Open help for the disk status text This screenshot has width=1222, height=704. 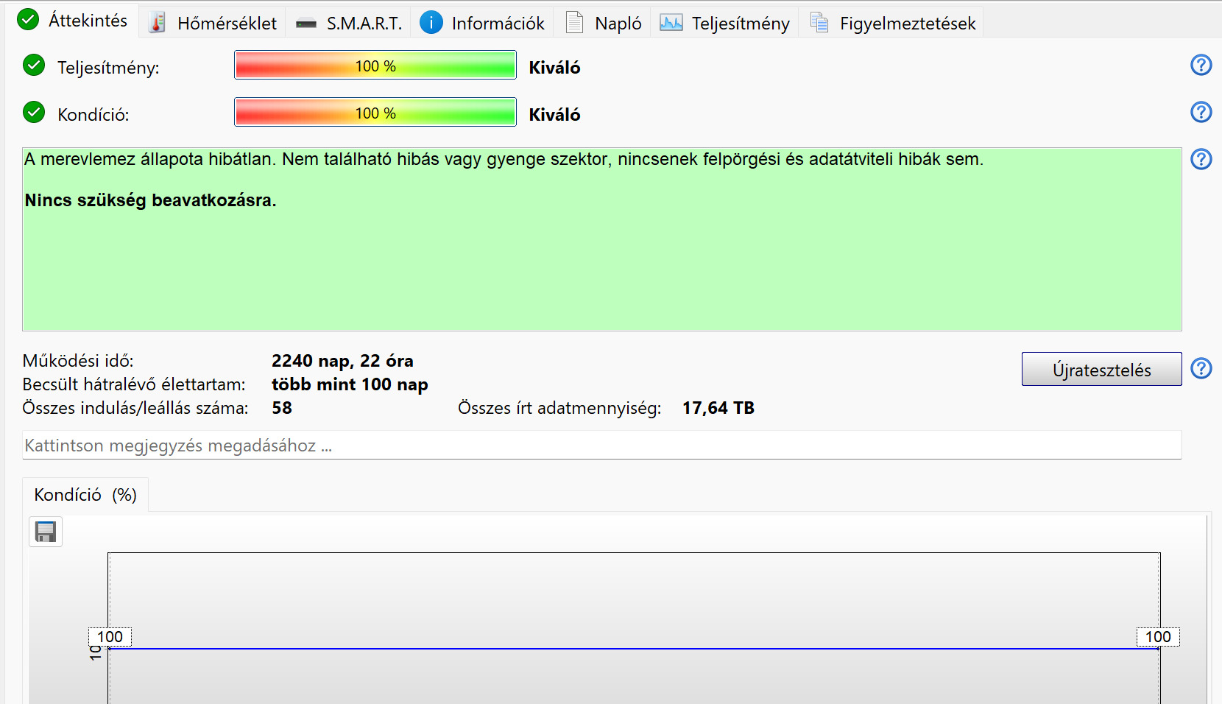coord(1201,159)
